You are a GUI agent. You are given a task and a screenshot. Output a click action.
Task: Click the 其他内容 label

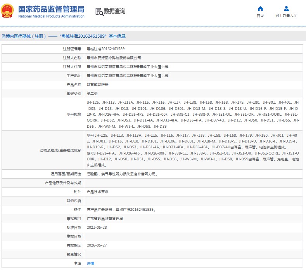point(74,201)
